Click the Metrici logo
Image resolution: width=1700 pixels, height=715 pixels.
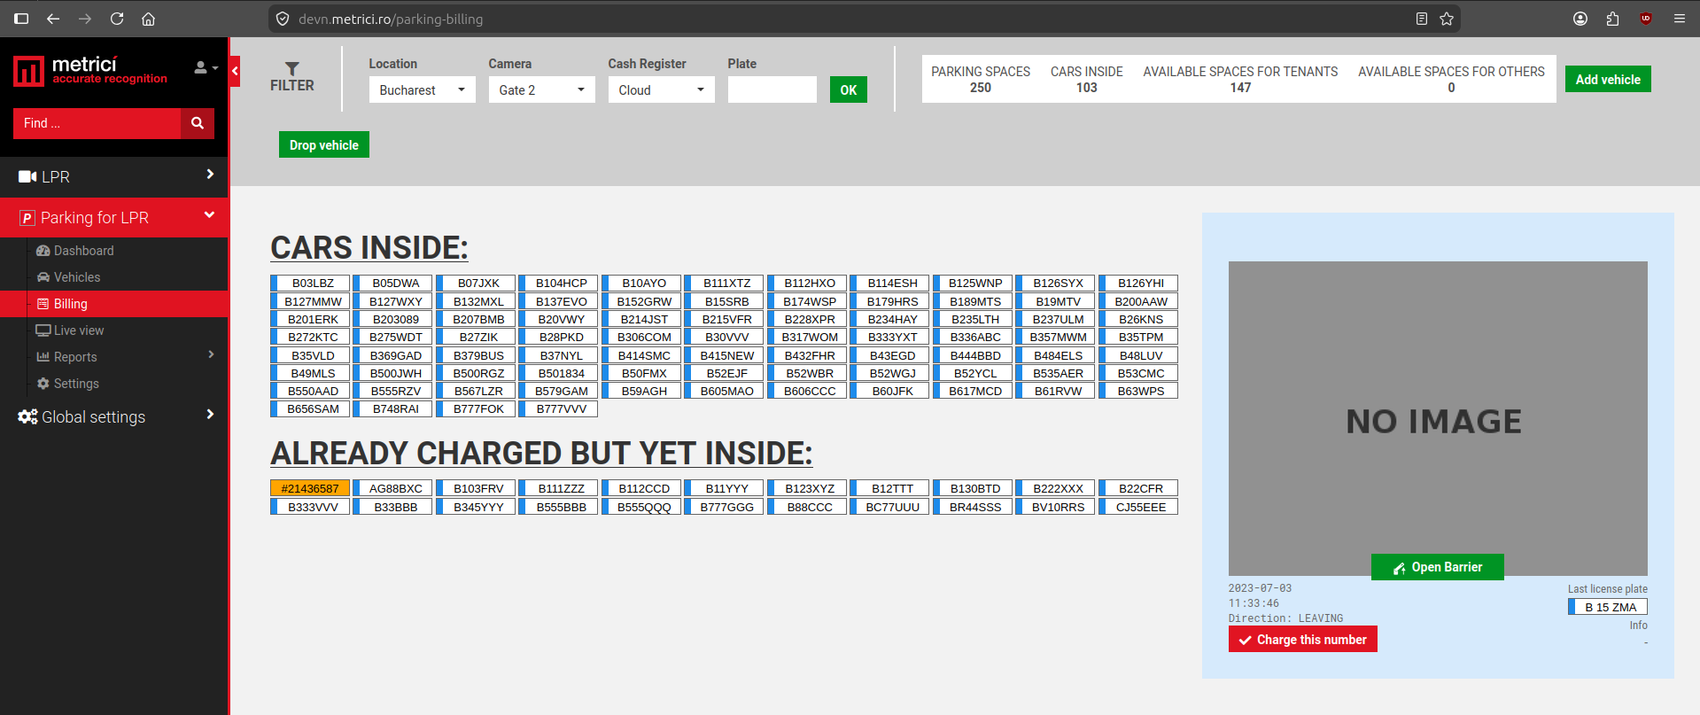coord(90,71)
